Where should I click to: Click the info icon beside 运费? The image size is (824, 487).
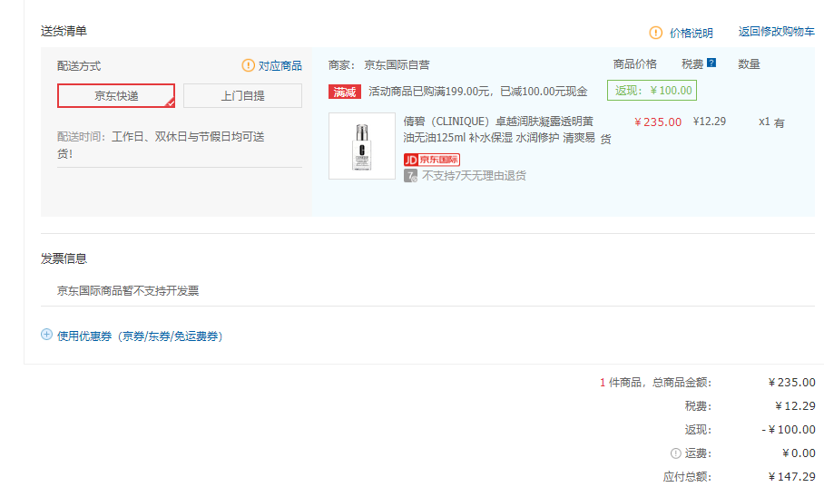pyautogui.click(x=676, y=453)
